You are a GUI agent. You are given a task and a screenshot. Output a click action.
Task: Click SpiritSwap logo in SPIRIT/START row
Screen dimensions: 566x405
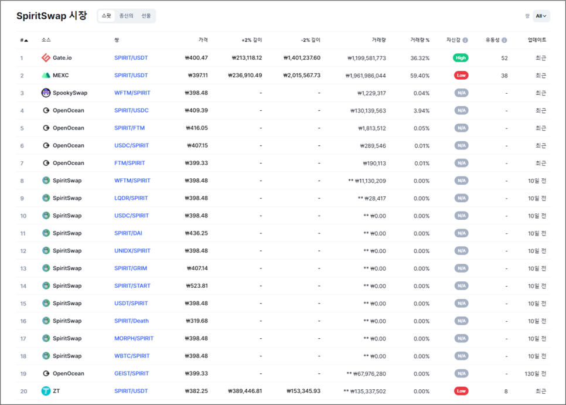pos(46,285)
